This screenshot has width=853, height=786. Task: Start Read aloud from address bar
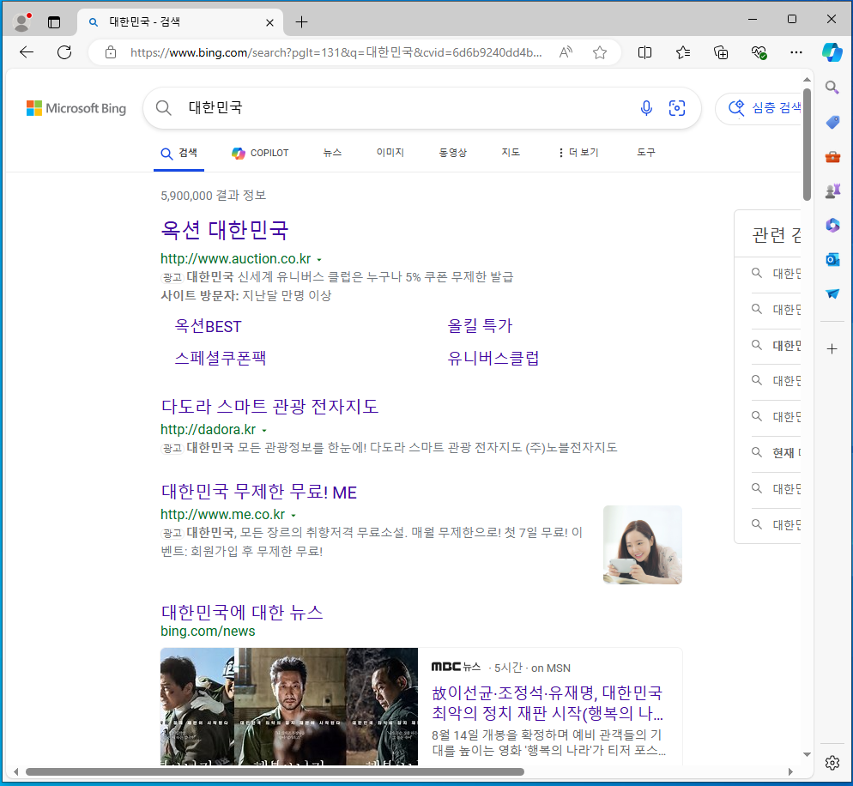pyautogui.click(x=566, y=52)
